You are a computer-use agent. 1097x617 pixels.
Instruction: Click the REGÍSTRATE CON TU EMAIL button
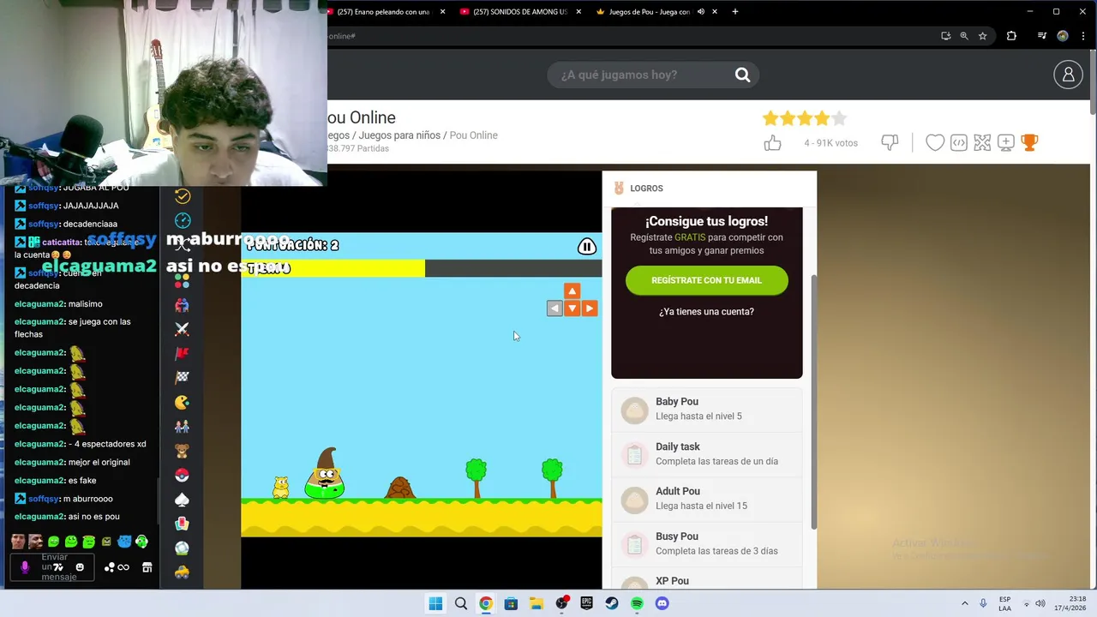706,280
